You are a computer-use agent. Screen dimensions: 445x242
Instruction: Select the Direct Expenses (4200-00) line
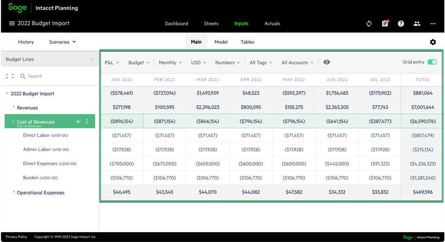[49, 164]
